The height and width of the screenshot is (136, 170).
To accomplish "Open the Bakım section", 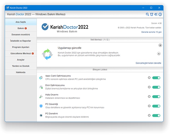I will (21, 28).
